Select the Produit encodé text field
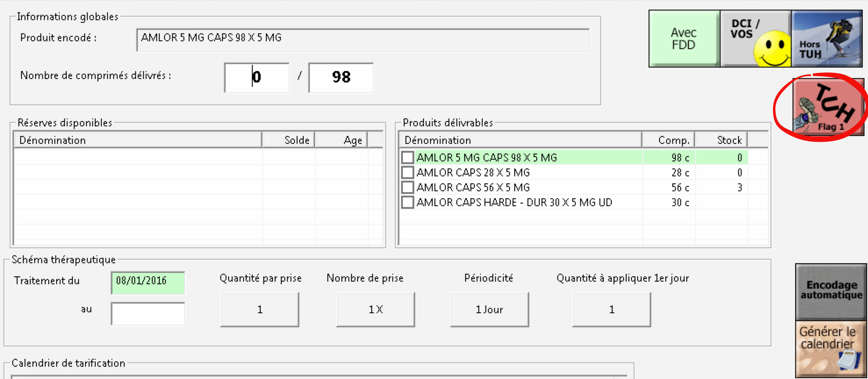Image resolution: width=868 pixels, height=379 pixels. pyautogui.click(x=363, y=40)
